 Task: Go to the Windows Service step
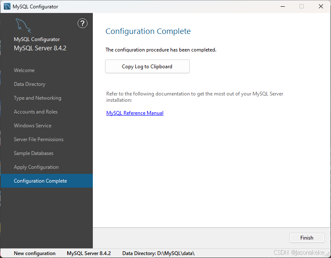(x=33, y=126)
